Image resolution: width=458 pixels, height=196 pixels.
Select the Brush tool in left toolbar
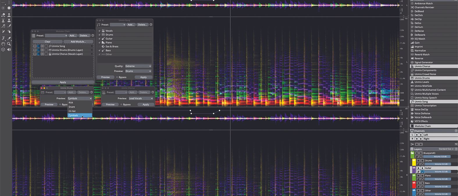[9, 26]
